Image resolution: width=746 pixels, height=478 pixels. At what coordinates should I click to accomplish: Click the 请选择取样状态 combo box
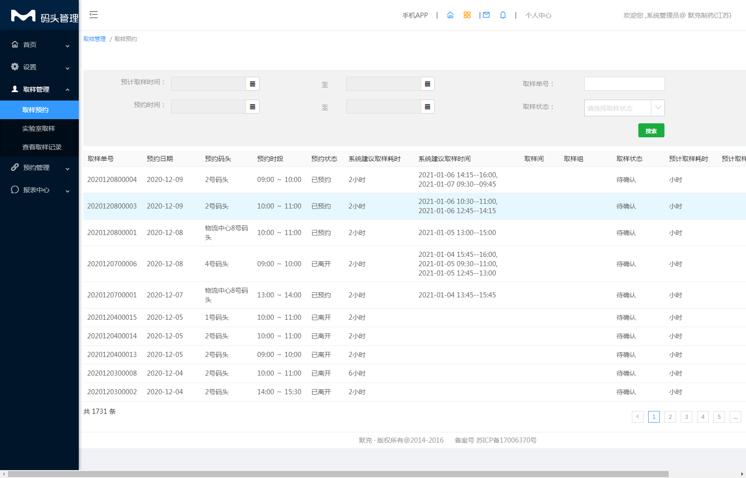[624, 108]
